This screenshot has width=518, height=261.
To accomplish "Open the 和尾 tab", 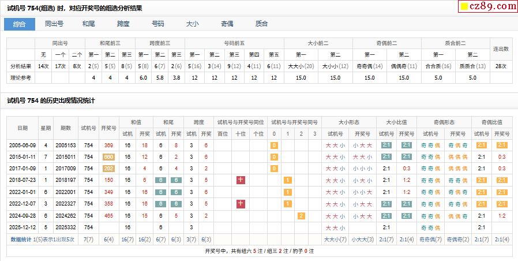I will click(89, 24).
